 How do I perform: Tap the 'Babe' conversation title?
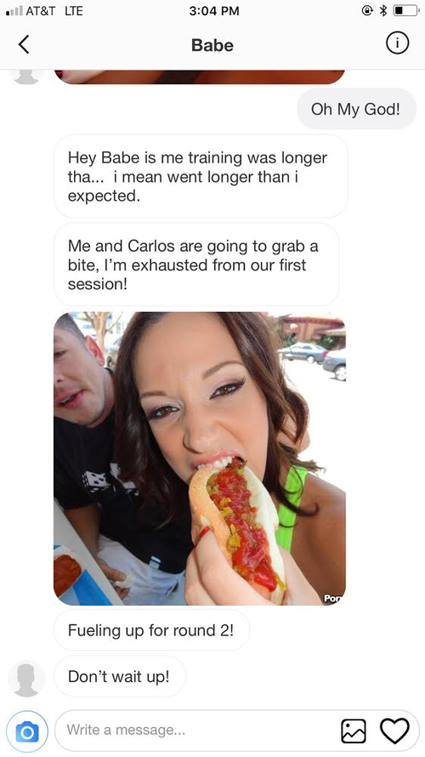(x=212, y=45)
